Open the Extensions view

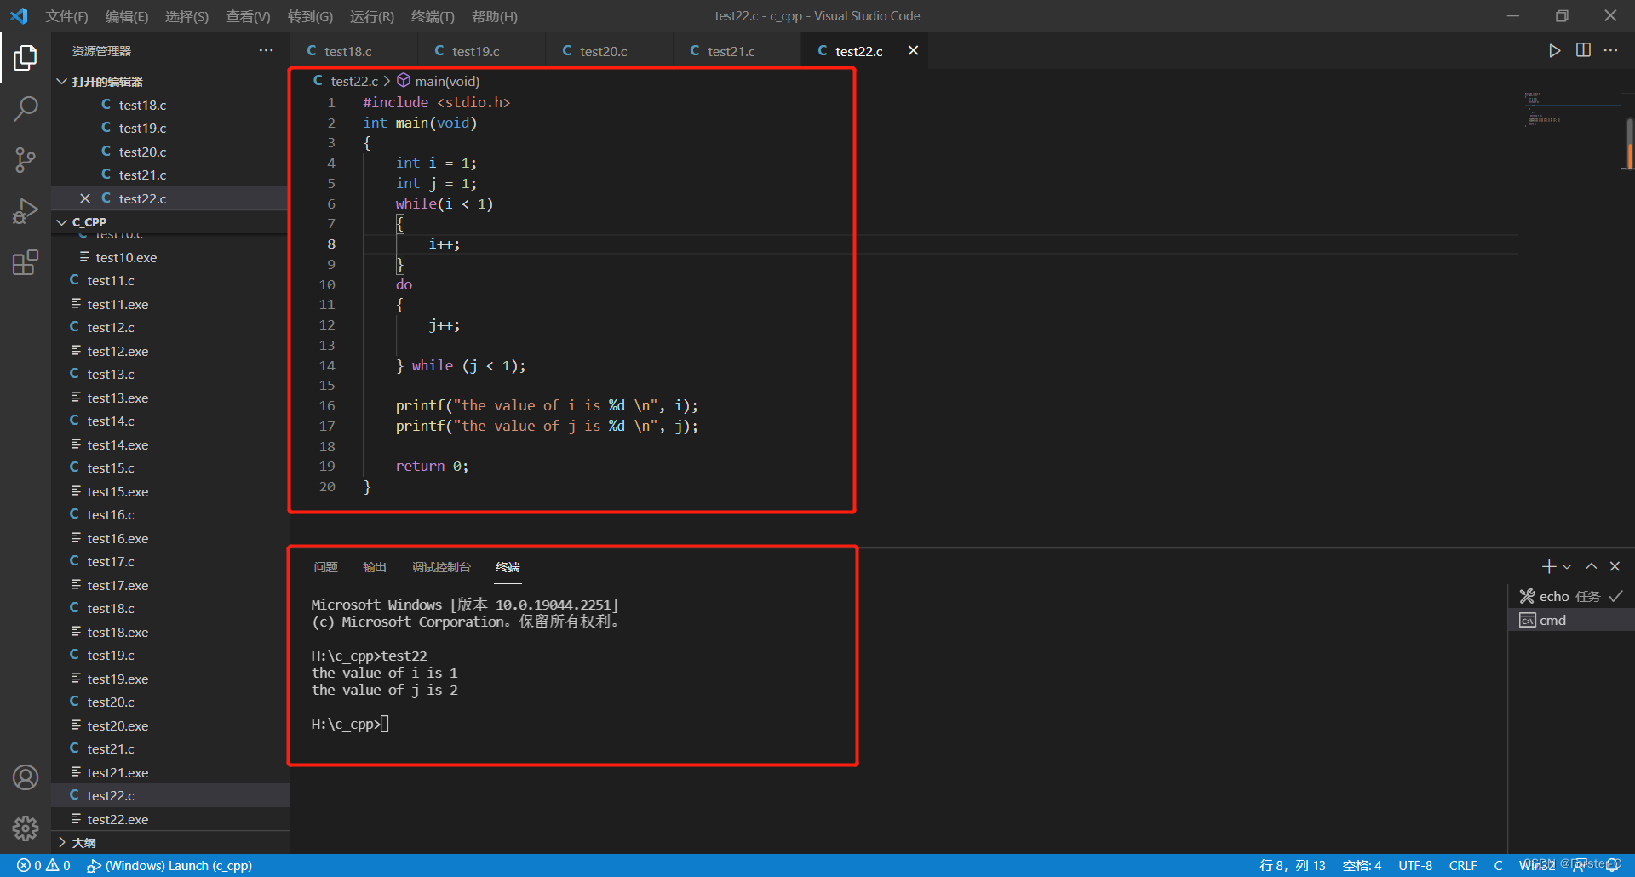point(26,262)
